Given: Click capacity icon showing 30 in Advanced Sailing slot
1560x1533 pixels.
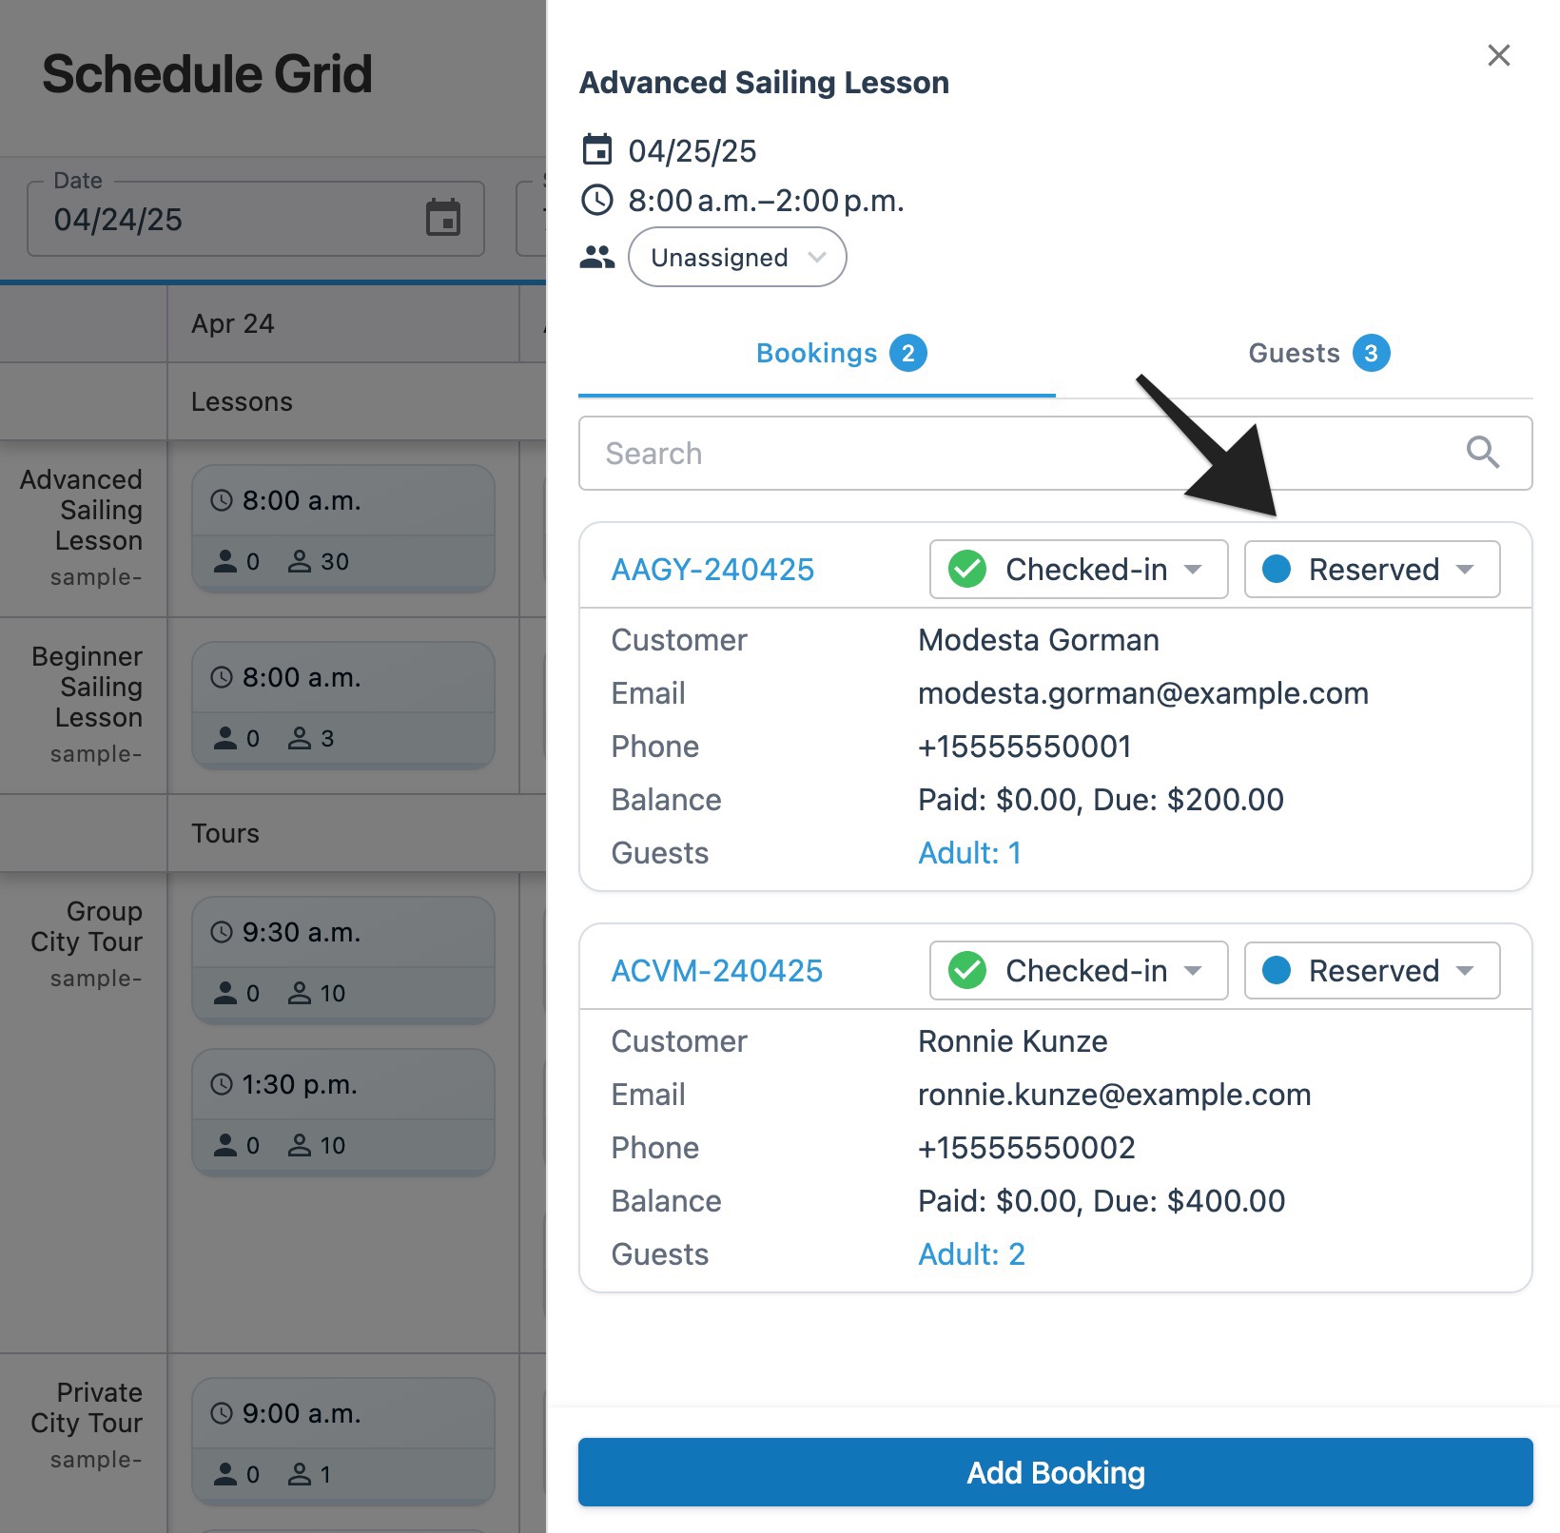Looking at the screenshot, I should pos(300,561).
